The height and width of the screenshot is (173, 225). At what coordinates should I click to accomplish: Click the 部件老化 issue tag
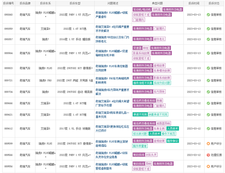tap(159, 39)
